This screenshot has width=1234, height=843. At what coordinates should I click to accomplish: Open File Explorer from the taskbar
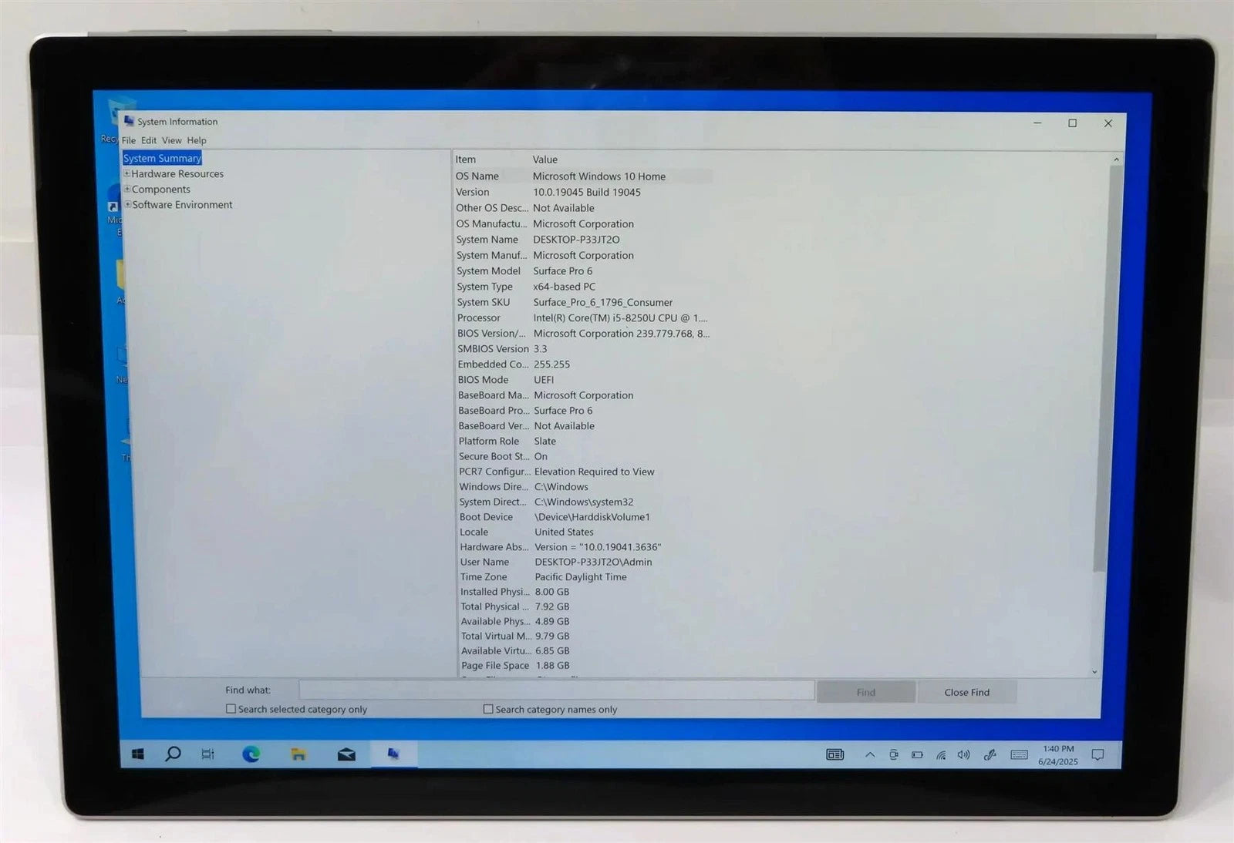click(x=298, y=754)
